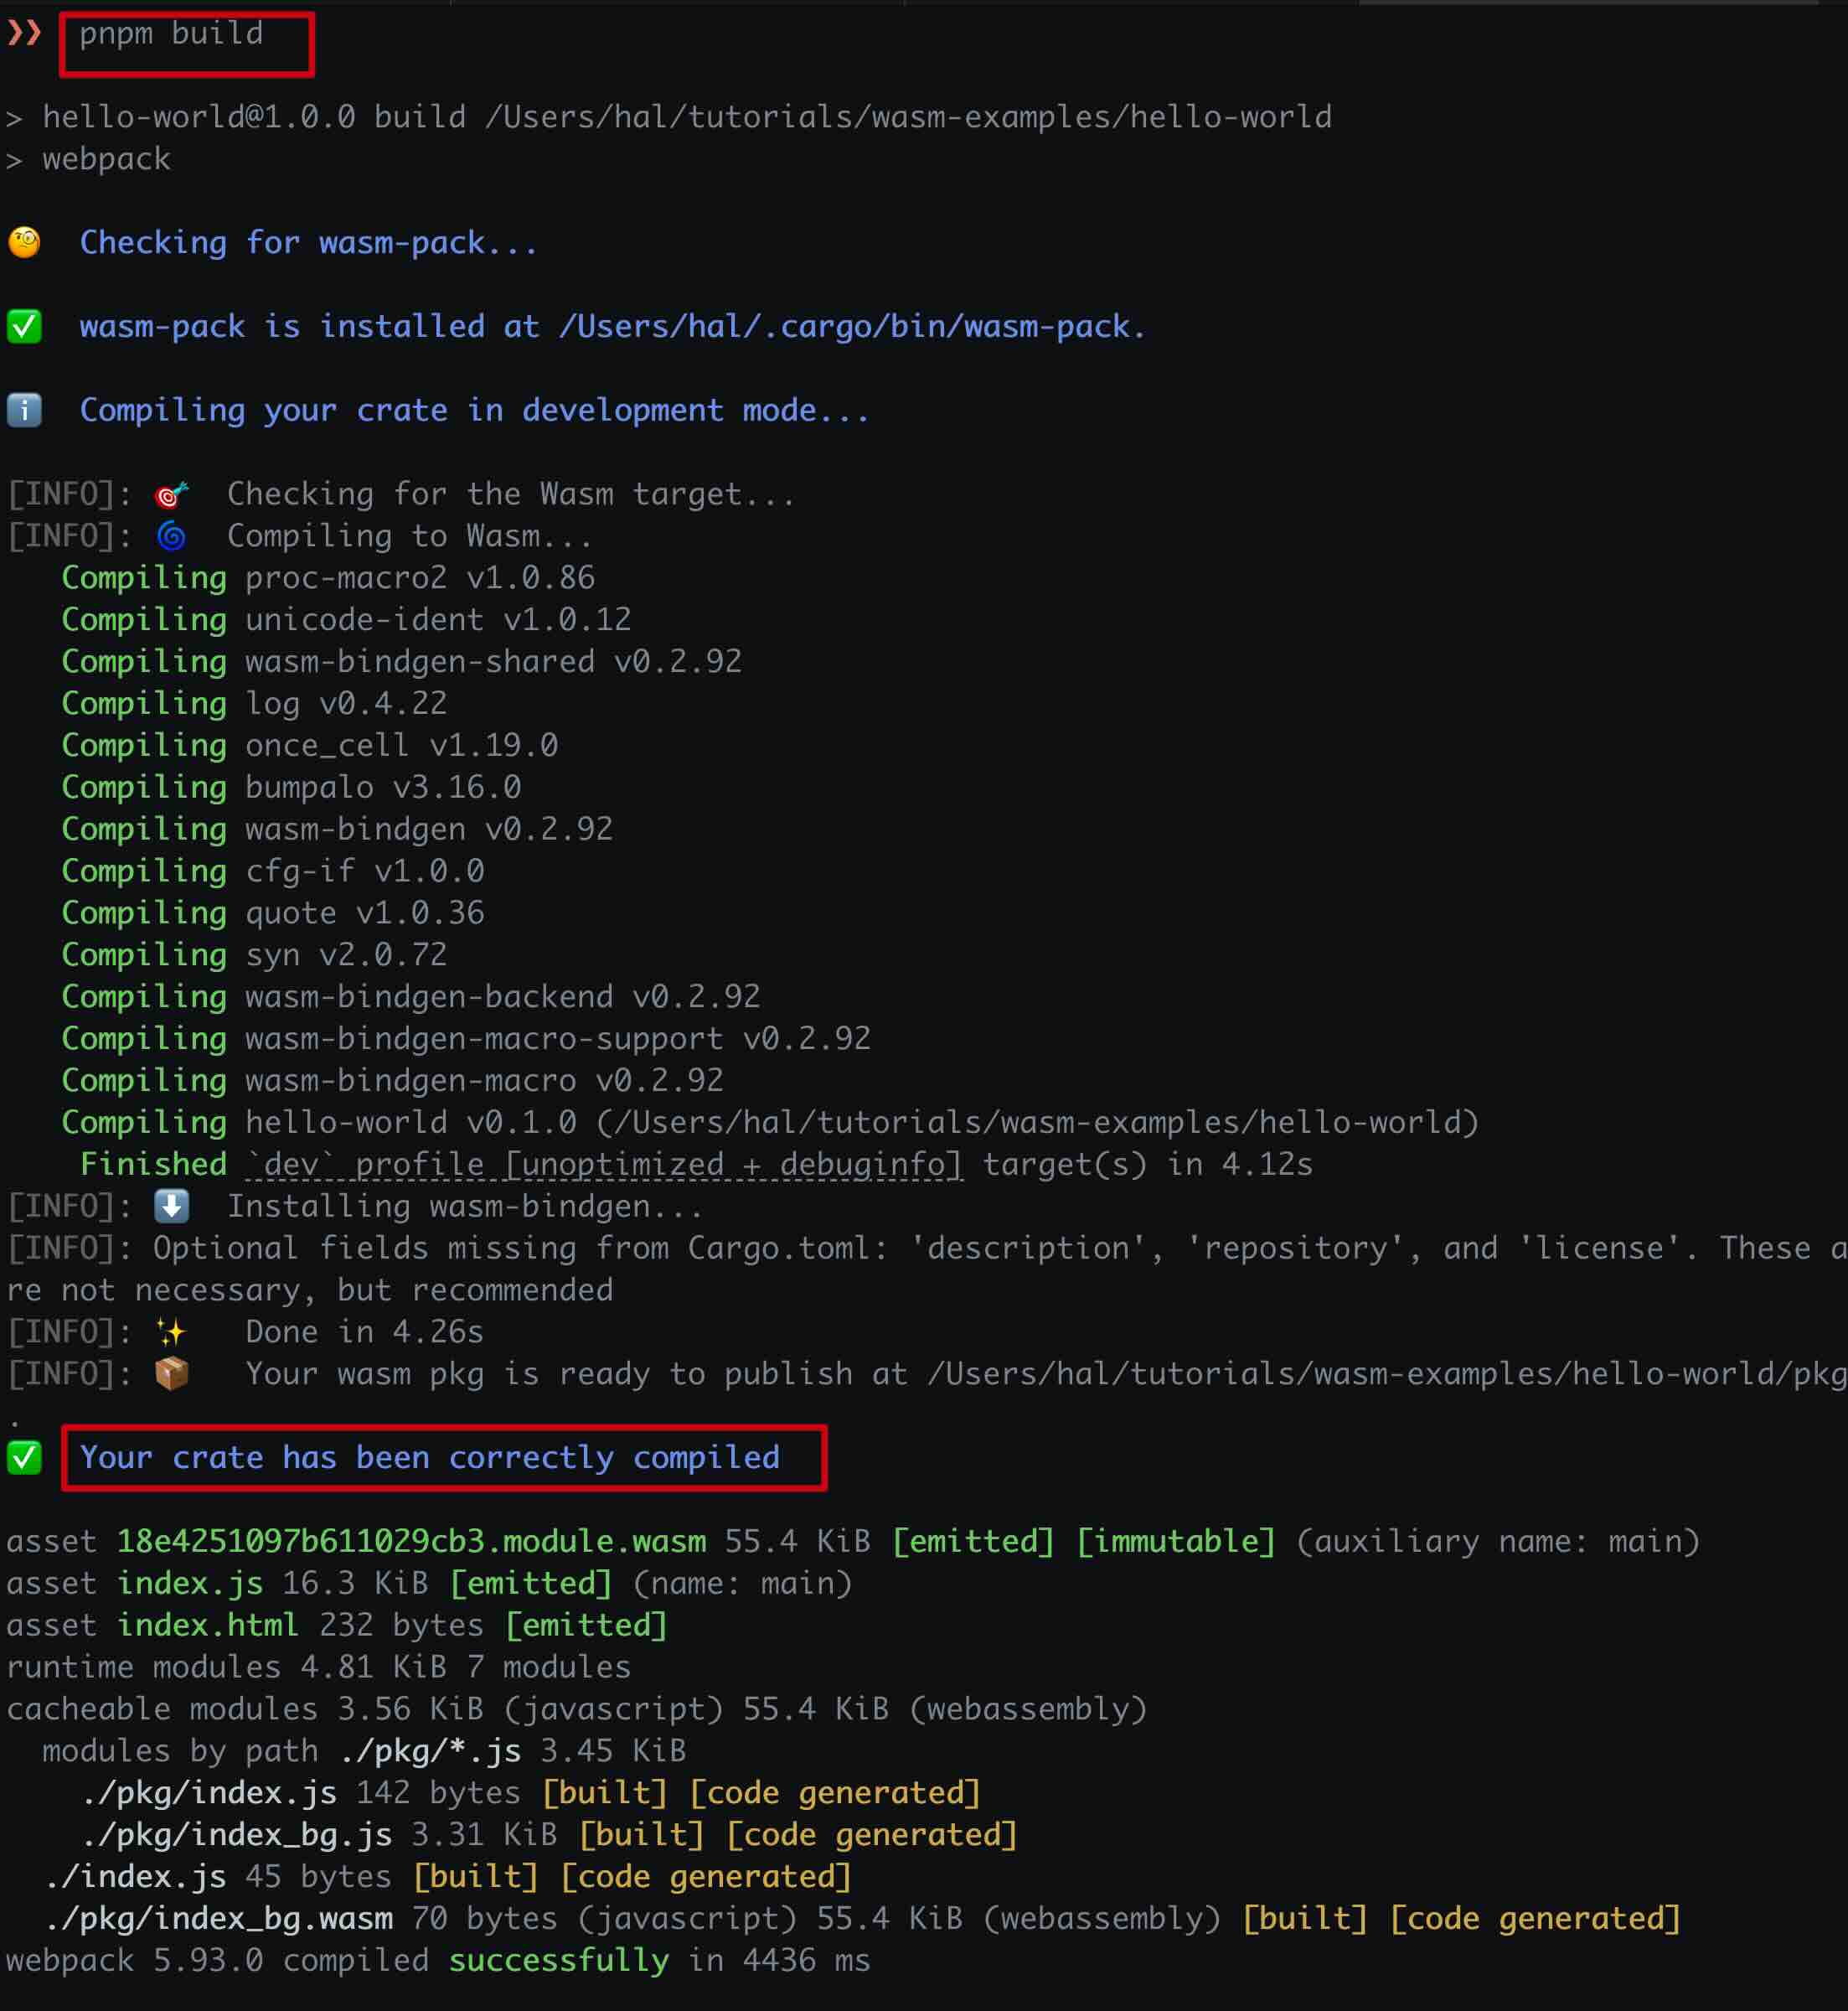The image size is (1848, 2011).
Task: Click the 'bumpalo v3.16.0' line
Action: tap(291, 787)
